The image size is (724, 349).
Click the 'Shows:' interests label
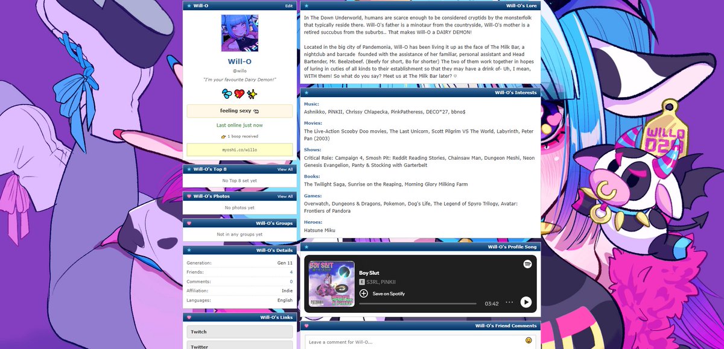pyautogui.click(x=312, y=149)
